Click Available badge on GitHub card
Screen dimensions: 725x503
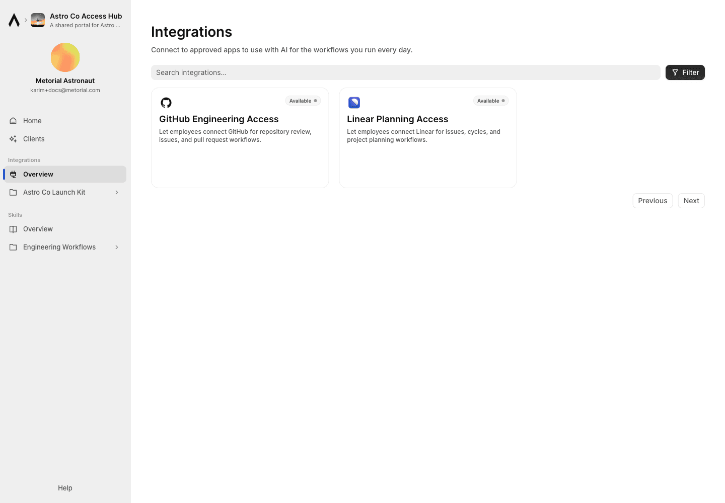[303, 101]
